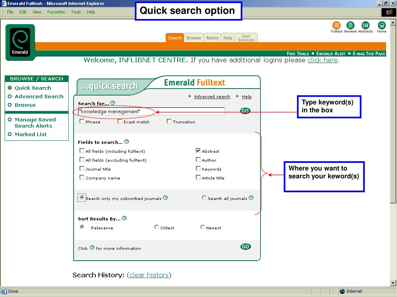Open help icon for subscribed journals option
This screenshot has width=397, height=297.
165,198
